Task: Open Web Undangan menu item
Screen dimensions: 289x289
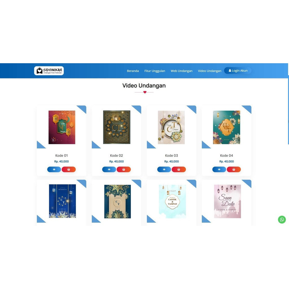Action: pyautogui.click(x=181, y=71)
